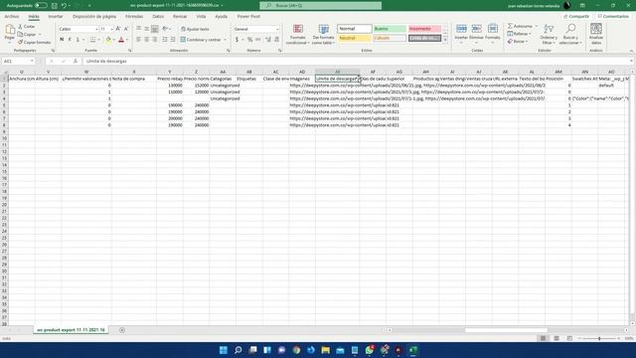This screenshot has width=636, height=358.
Task: Apply the Incorrecto cell style
Action: [424, 29]
